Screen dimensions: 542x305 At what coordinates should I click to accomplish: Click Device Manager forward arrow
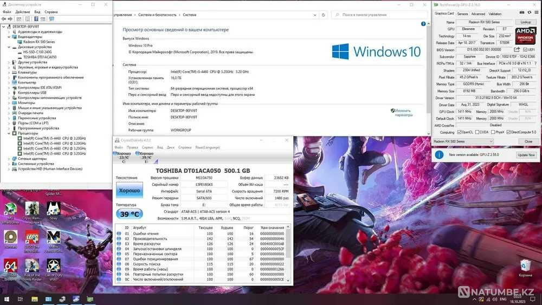click(10, 19)
